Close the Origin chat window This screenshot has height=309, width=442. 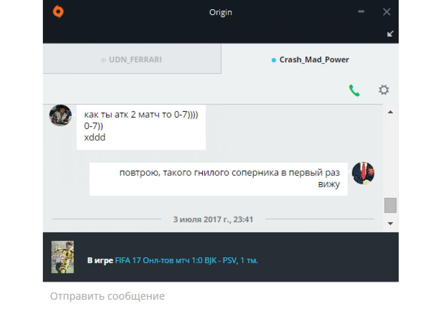pyautogui.click(x=387, y=11)
